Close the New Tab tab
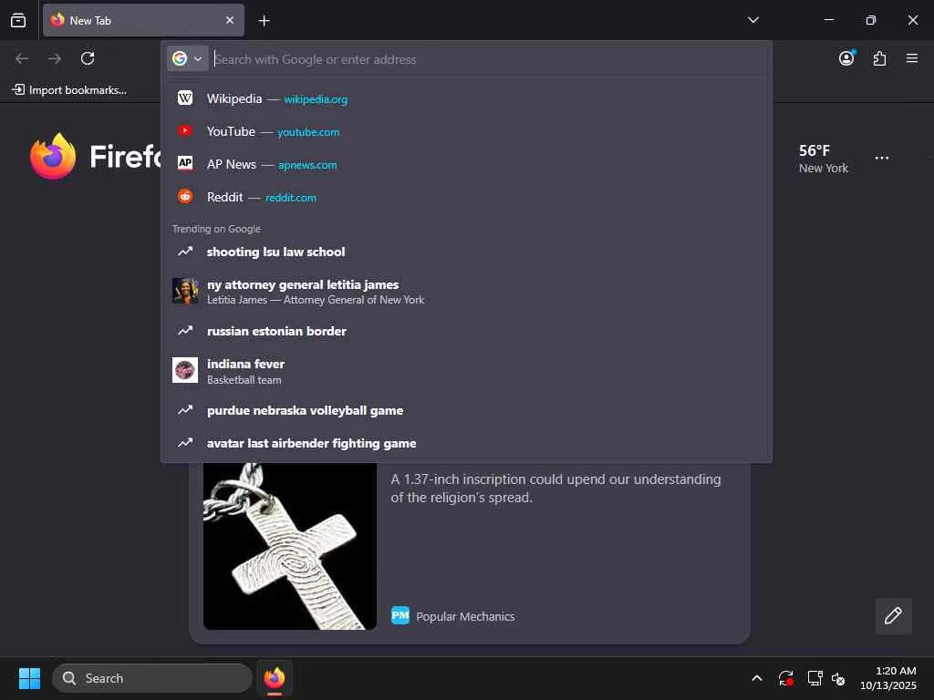Screen dimensions: 934x700 pyautogui.click(x=229, y=20)
